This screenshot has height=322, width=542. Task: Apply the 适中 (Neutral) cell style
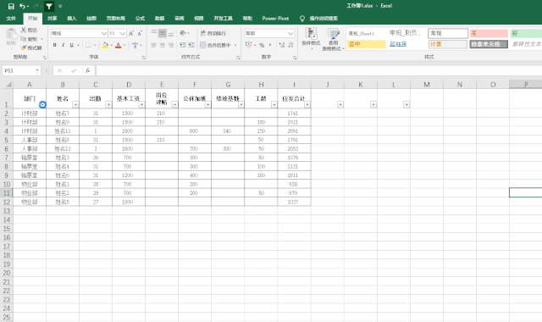pyautogui.click(x=366, y=44)
